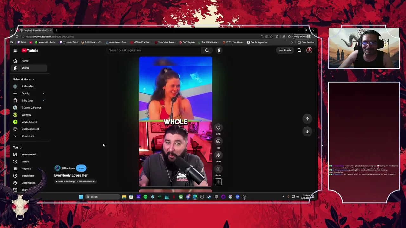Open the Other favorites folder

(x=306, y=42)
